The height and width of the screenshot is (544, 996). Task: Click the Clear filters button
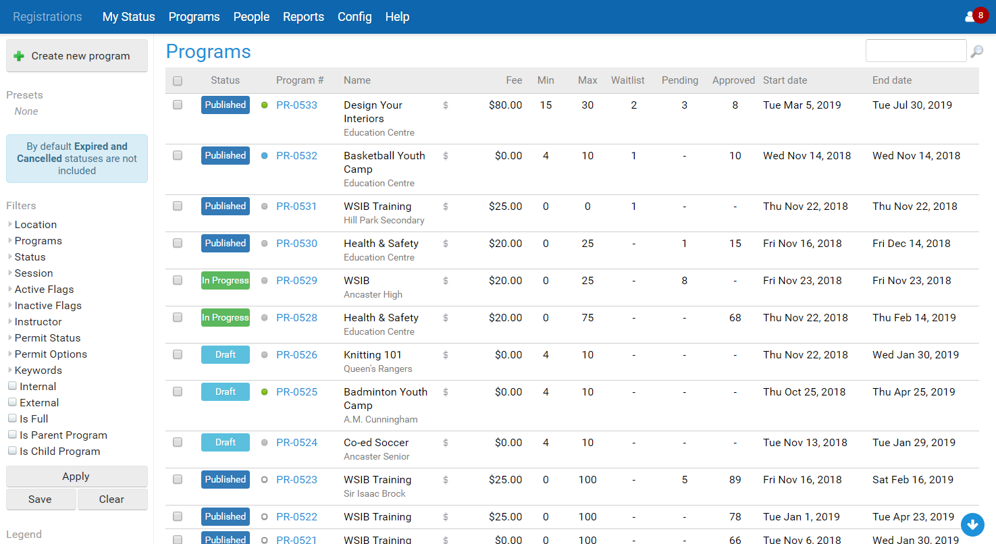coord(112,499)
